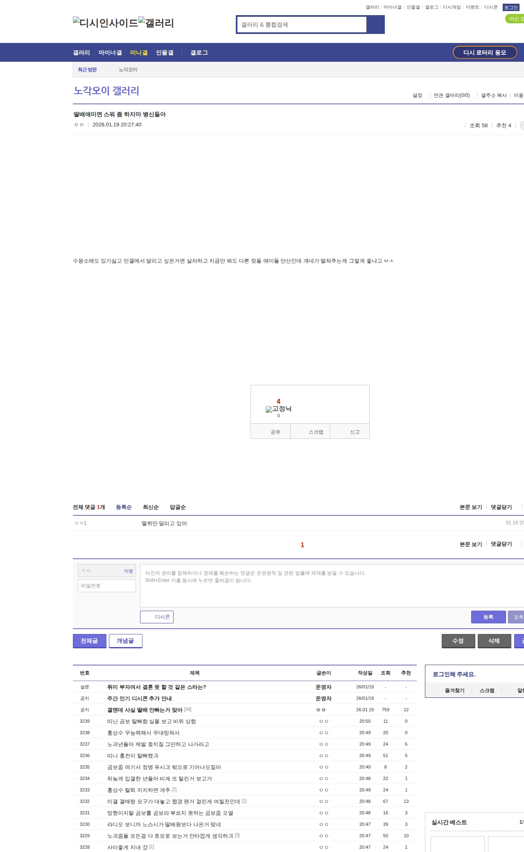Switch to the 전체글 tab
Screen dimensions: 524x852
(x=89, y=641)
